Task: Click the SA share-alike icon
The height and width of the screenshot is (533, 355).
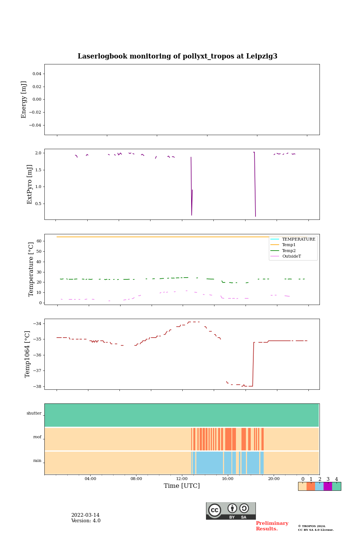Action: click(244, 509)
